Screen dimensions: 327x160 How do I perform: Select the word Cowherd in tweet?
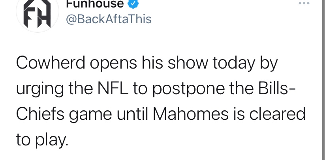tap(51, 63)
